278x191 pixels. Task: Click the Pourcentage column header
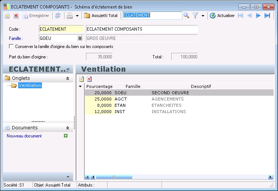pyautogui.click(x=99, y=86)
